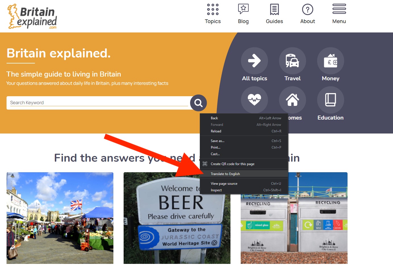This screenshot has height=271, width=393.
Task: Click the Money label
Action: pos(330,79)
